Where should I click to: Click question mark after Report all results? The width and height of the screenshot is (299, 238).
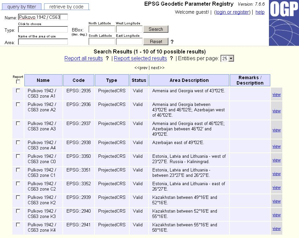[107, 58]
